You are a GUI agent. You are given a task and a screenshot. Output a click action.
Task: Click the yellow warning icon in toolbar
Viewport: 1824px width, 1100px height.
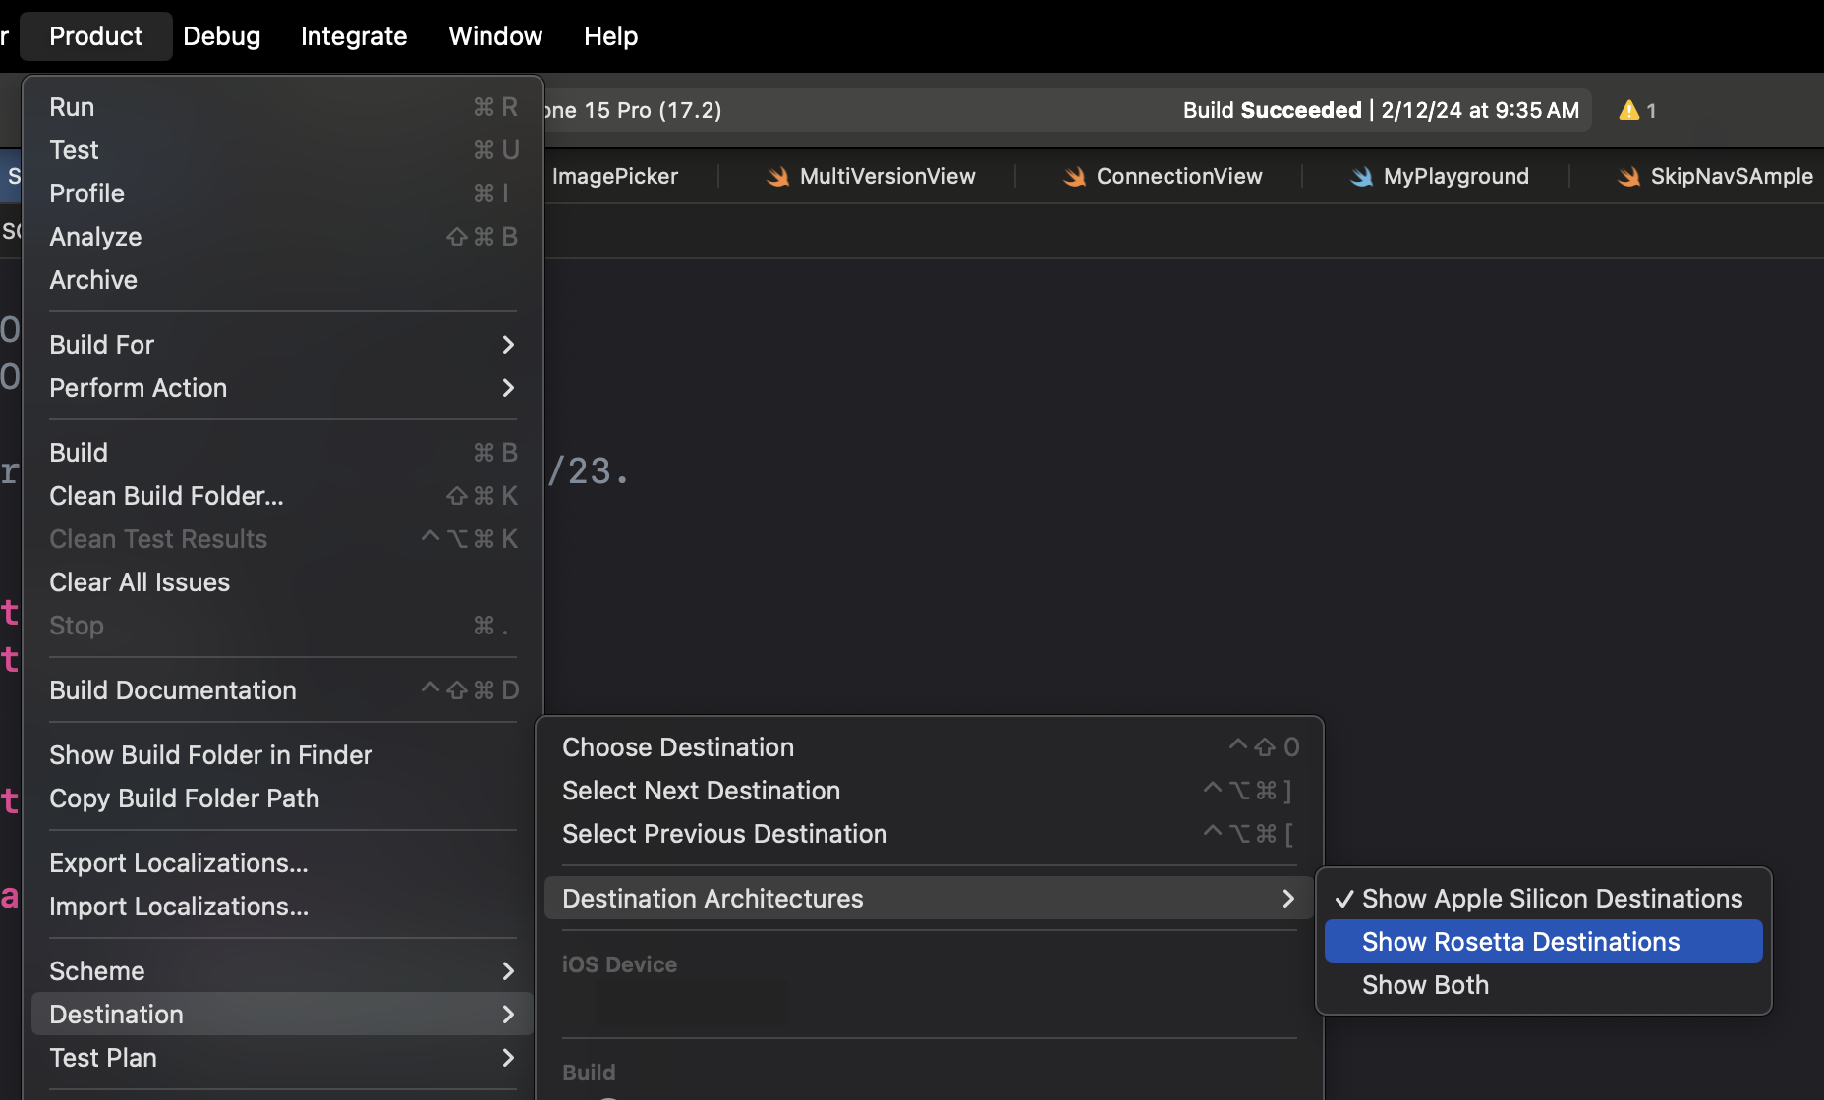1629,110
